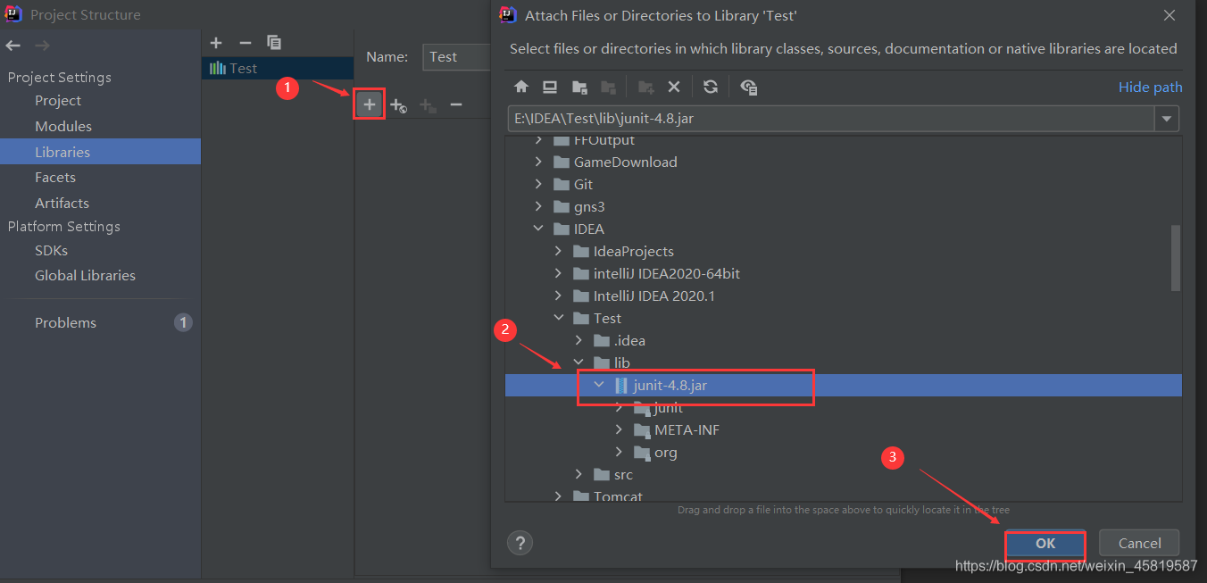The image size is (1207, 583).
Task: Go back using Project Structure left arrow
Action: (x=13, y=46)
